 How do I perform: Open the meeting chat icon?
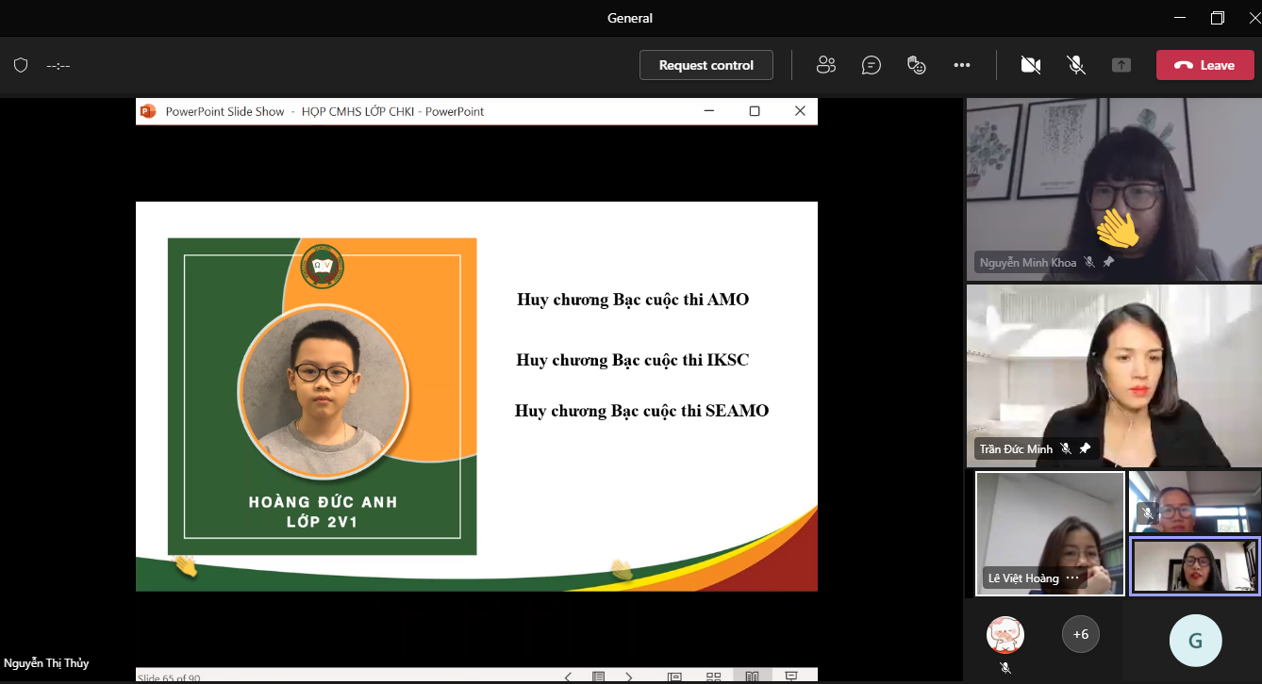[872, 65]
